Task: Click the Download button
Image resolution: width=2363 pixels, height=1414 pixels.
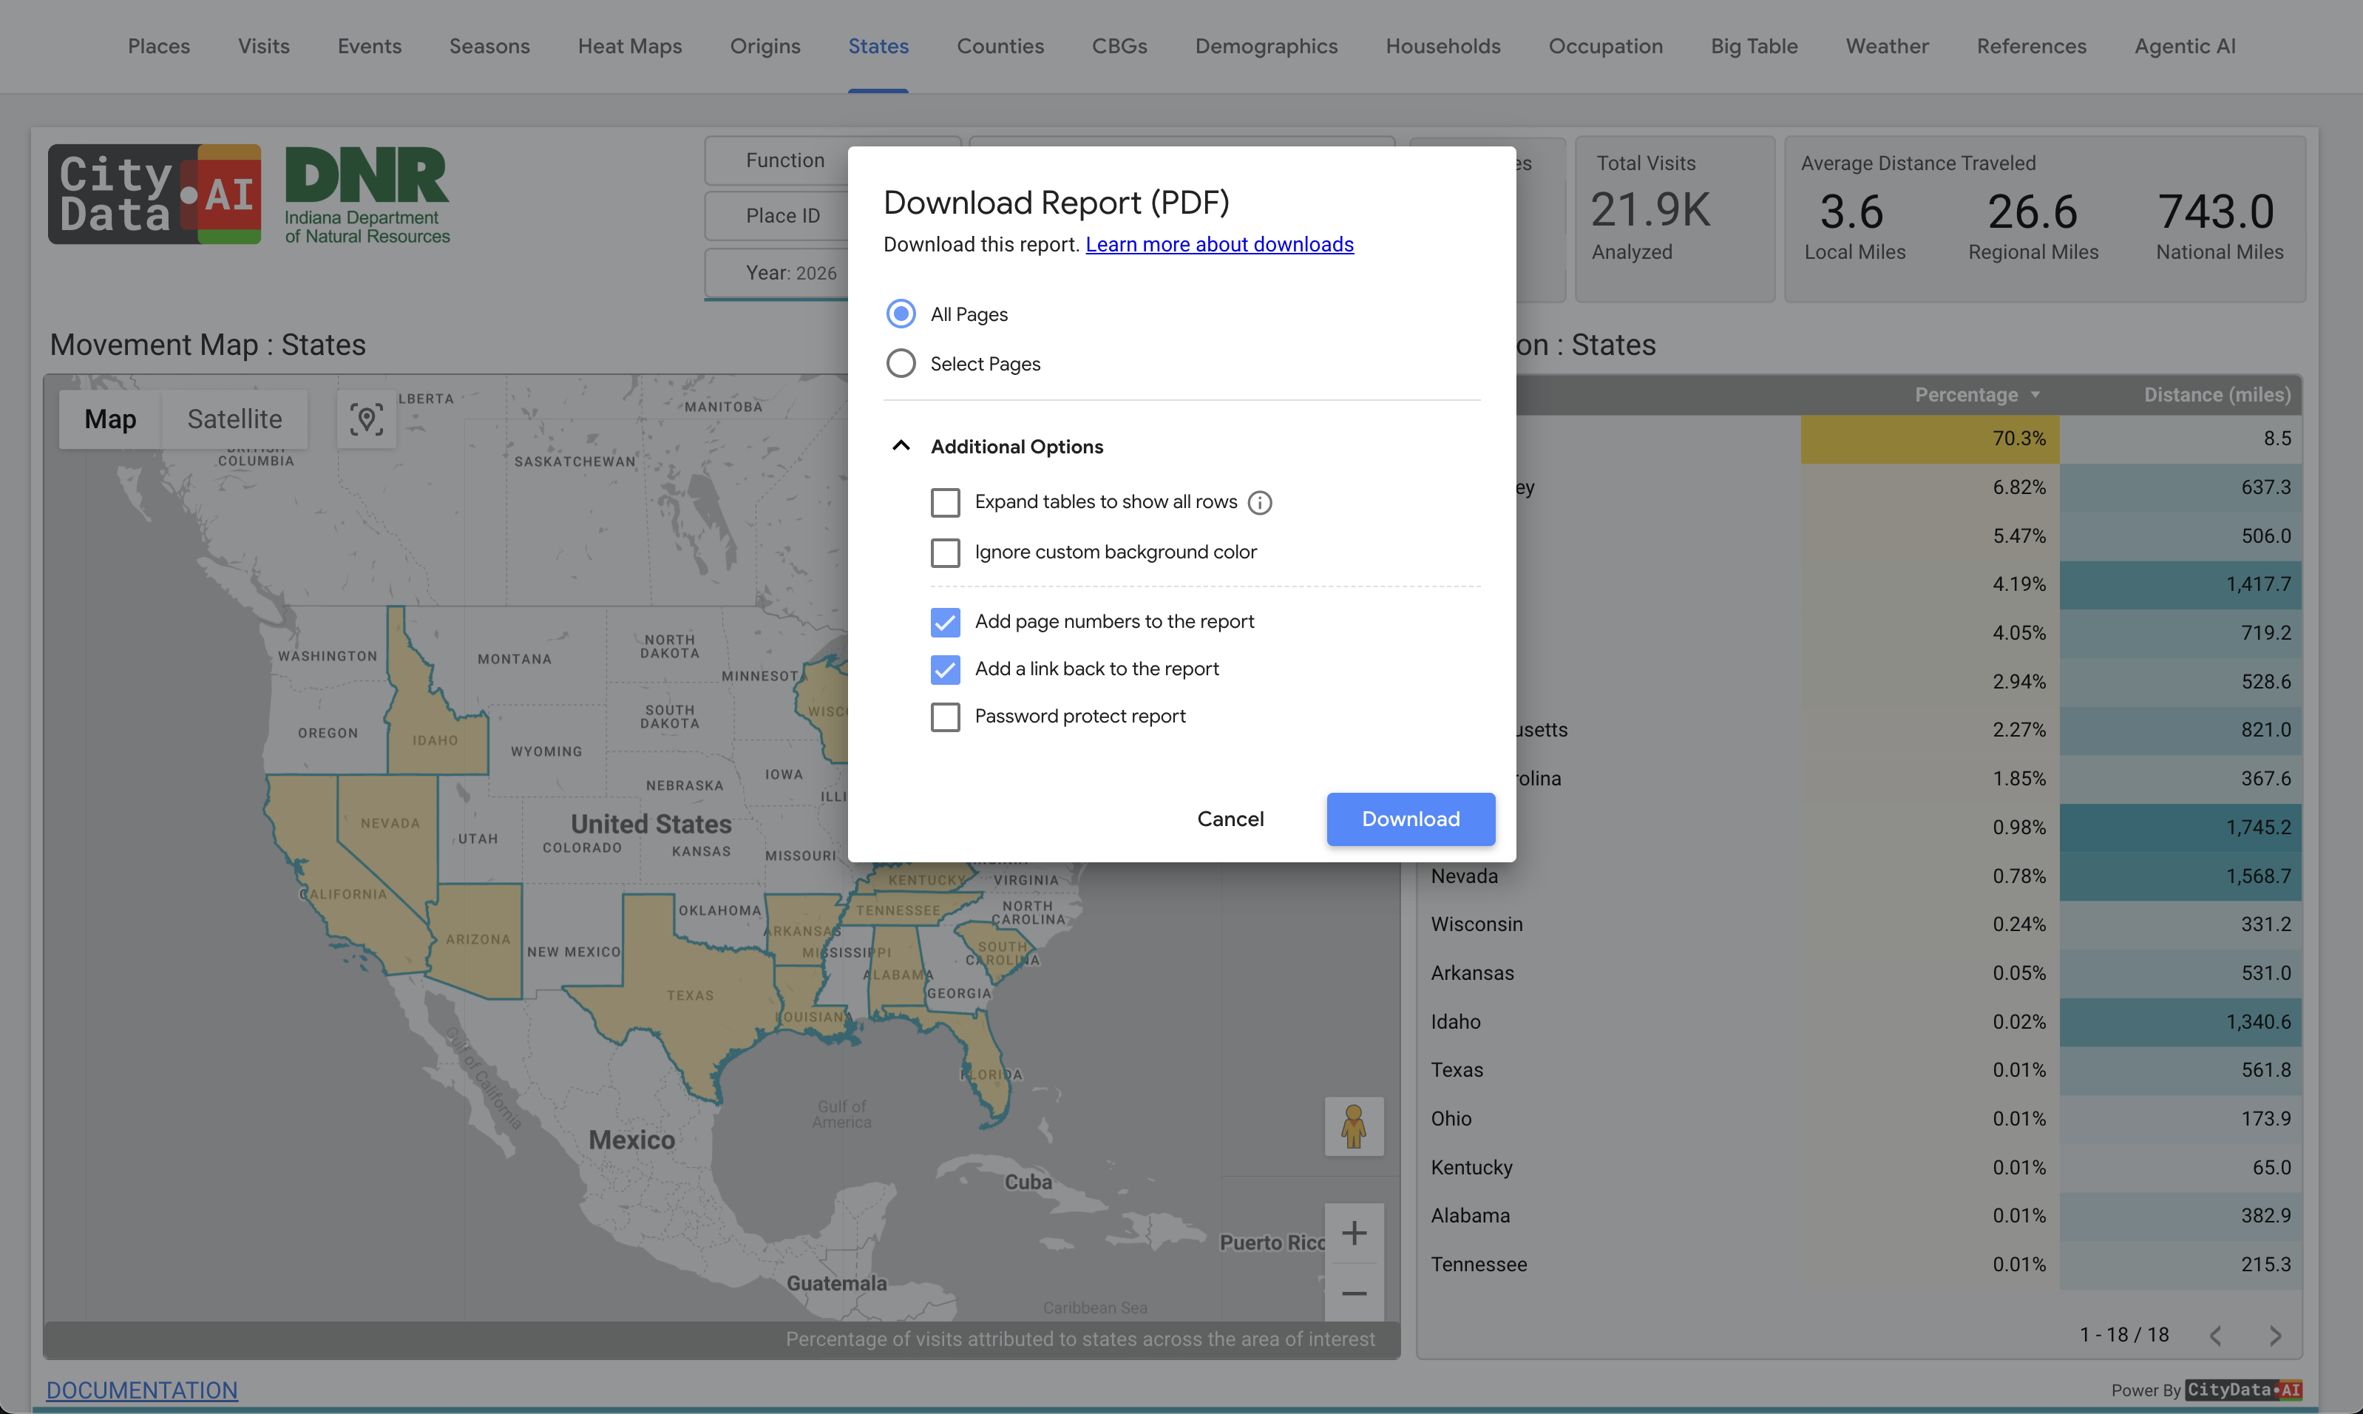Action: (x=1411, y=819)
